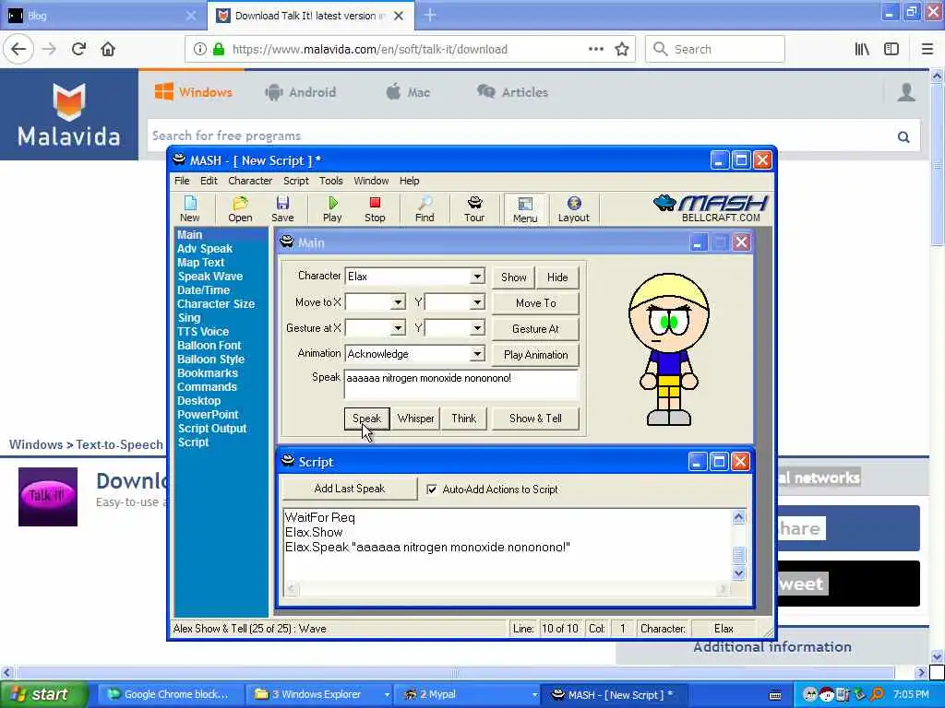Open the Help menu in MASH
Viewport: 945px width, 708px height.
pyautogui.click(x=409, y=181)
